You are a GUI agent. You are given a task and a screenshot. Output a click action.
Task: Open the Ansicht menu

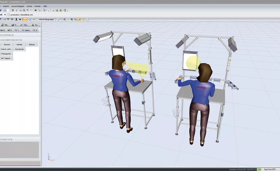[6, 6]
